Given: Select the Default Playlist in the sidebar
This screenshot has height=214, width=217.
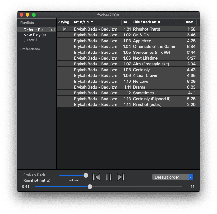Looking at the screenshot, I should click(37, 30).
